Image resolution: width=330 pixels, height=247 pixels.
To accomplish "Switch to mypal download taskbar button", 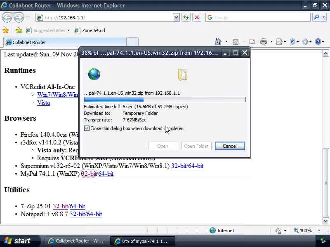I will coord(142,241).
